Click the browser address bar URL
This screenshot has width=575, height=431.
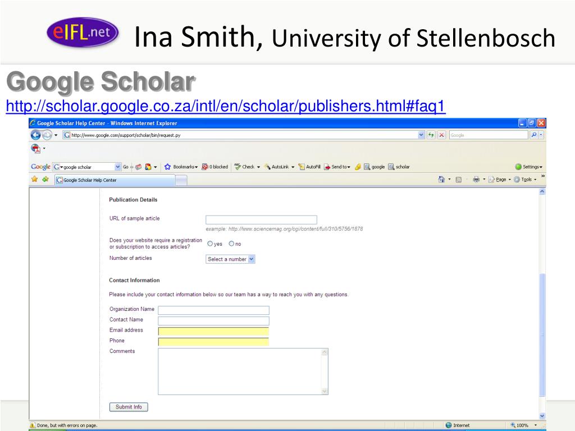pos(240,135)
